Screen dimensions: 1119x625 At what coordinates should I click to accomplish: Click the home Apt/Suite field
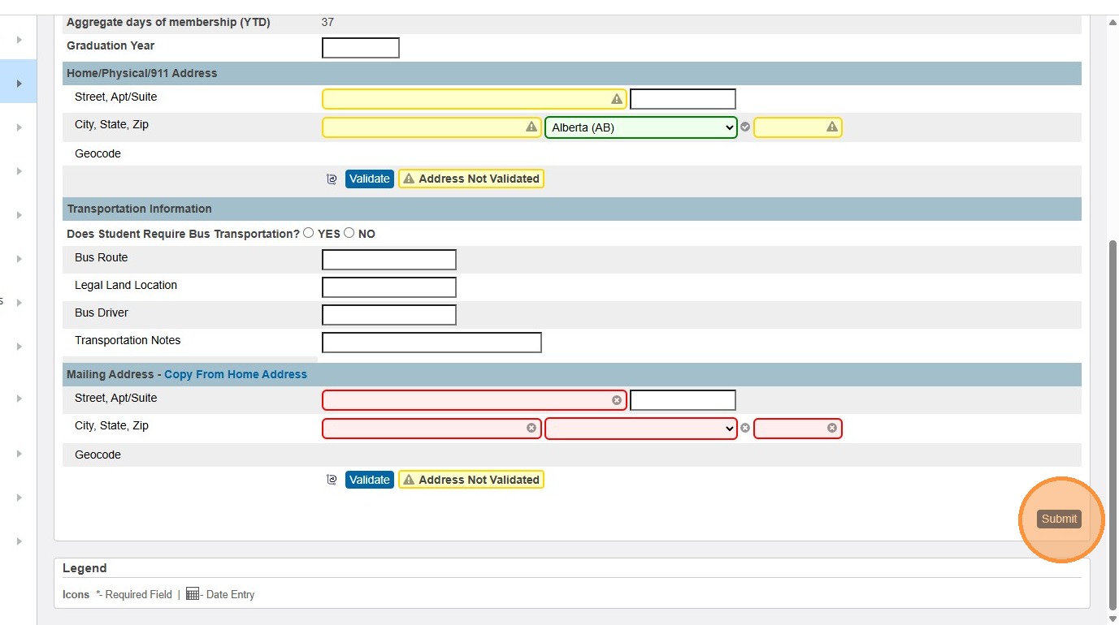coord(683,99)
